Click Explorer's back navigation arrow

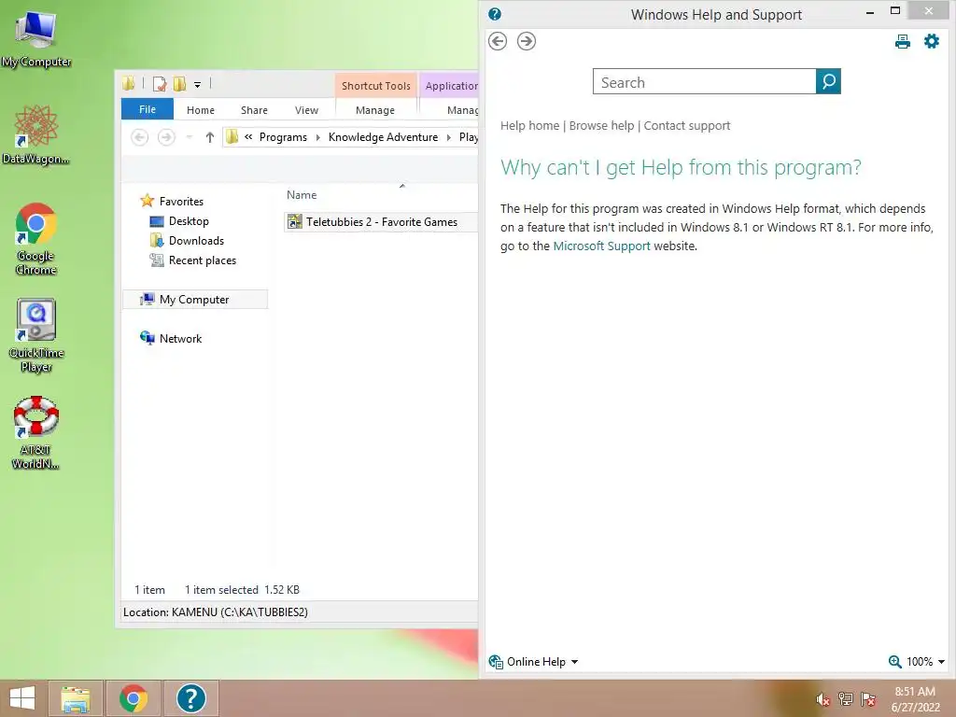click(x=140, y=137)
